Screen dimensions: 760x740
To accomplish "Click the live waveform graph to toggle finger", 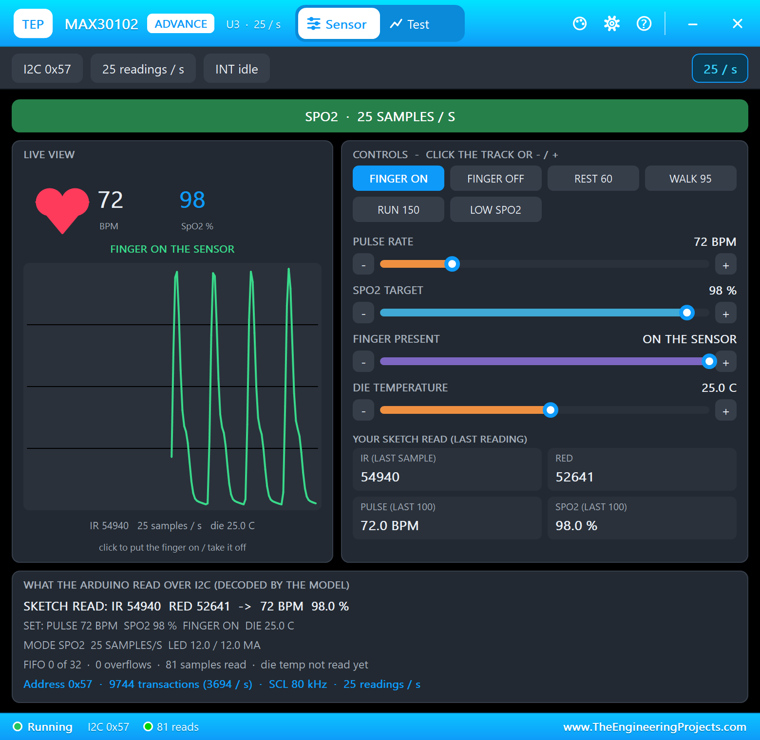I will [x=172, y=387].
